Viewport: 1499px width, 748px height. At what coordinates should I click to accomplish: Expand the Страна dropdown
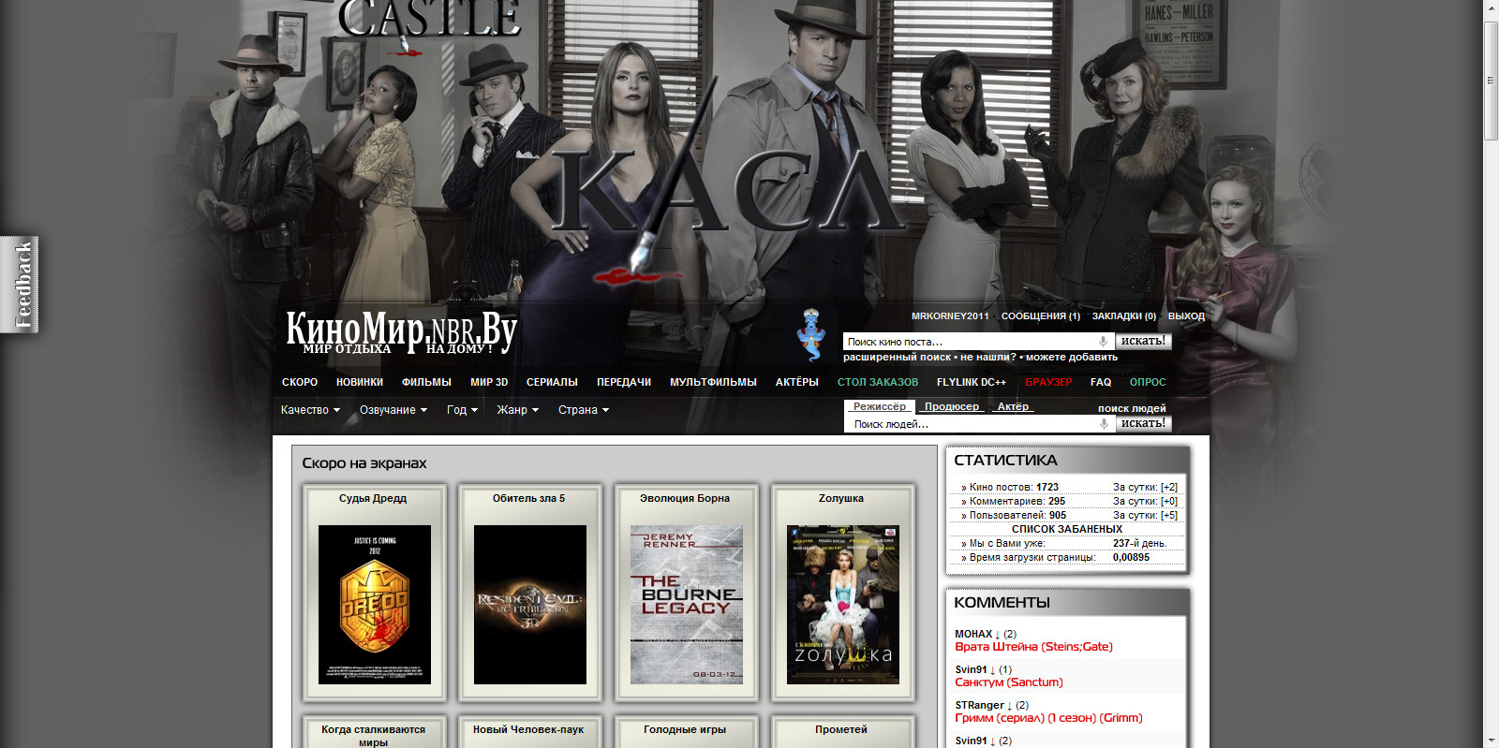coord(584,410)
